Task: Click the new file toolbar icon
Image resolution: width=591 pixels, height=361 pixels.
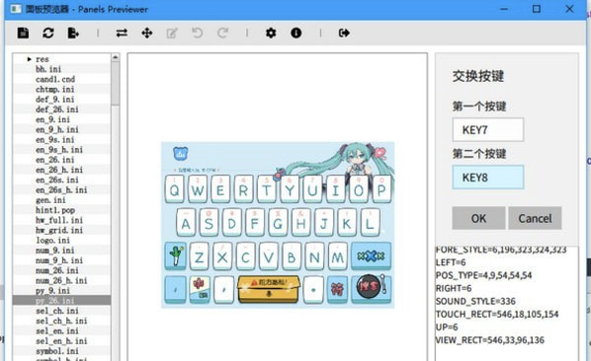Action: 23,34
